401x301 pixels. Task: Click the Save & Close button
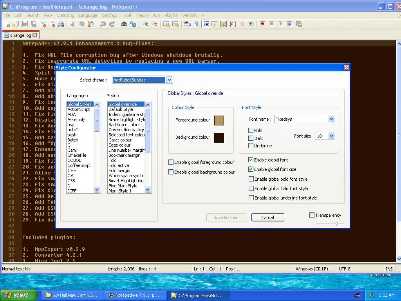click(226, 217)
